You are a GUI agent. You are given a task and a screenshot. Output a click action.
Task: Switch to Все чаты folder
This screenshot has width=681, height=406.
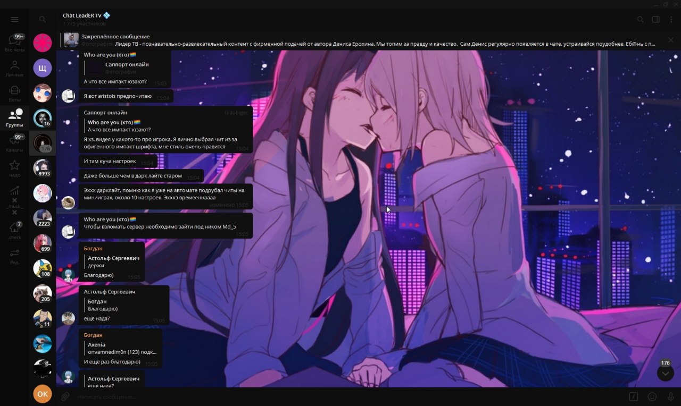click(14, 43)
